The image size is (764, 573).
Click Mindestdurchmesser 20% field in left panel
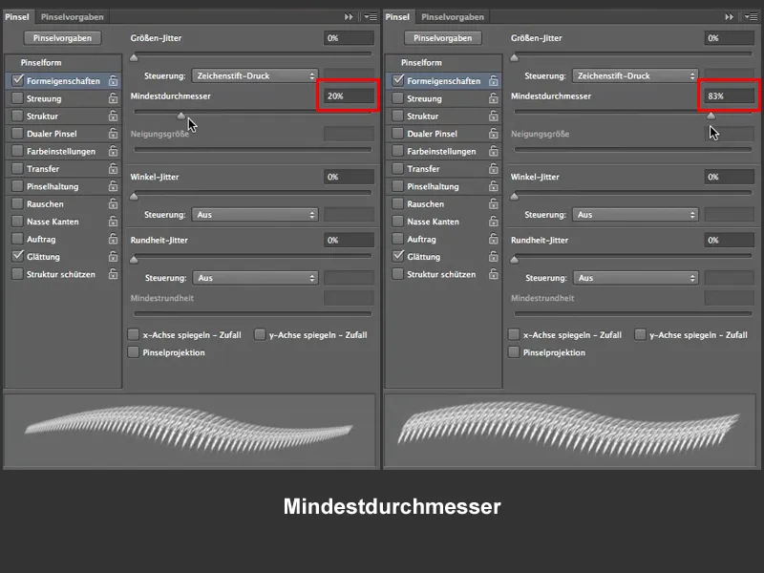(x=349, y=96)
